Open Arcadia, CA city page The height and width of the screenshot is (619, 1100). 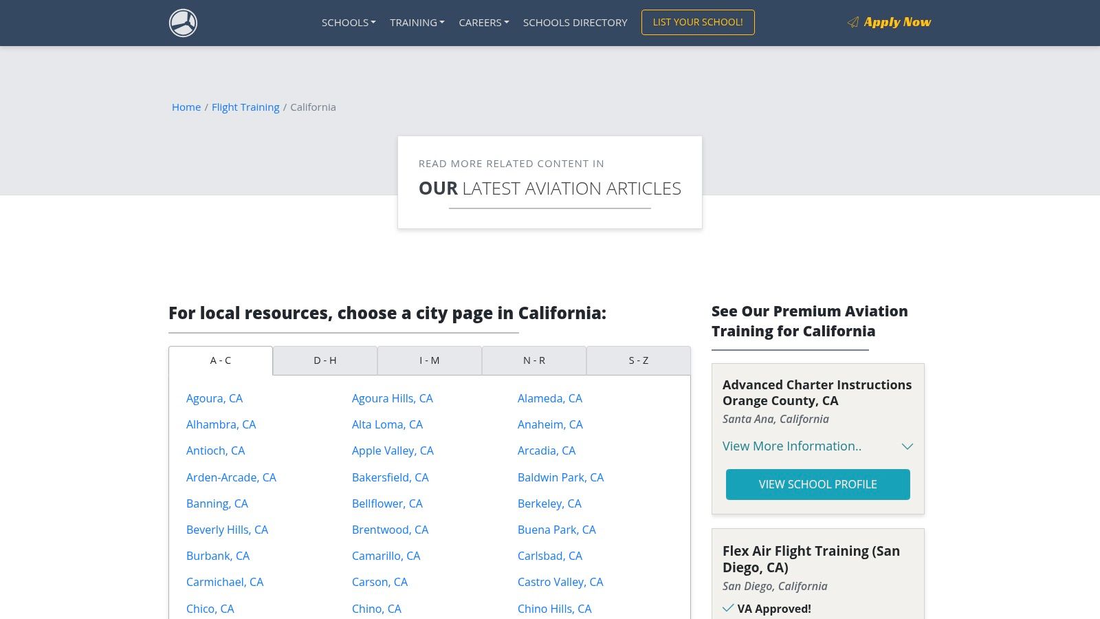547,450
